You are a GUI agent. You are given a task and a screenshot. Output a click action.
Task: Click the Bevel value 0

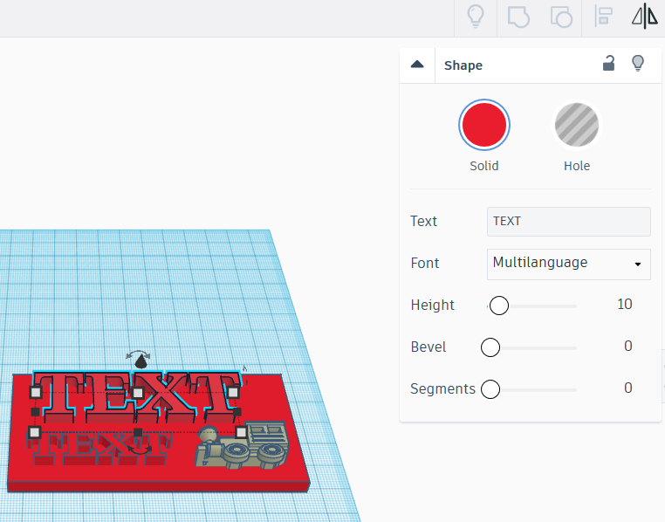(x=628, y=346)
